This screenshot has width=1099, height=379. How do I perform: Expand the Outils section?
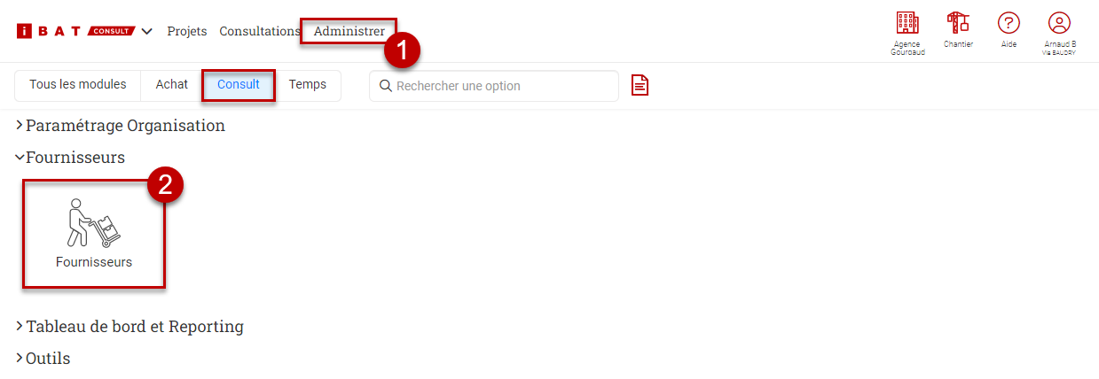point(43,359)
